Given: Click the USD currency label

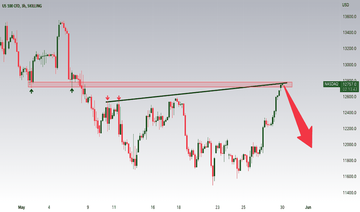Looking at the screenshot, I should 346,5.
